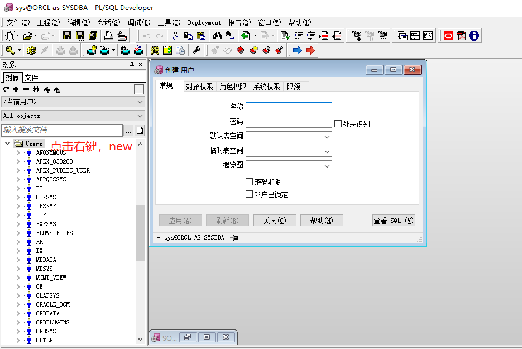This screenshot has height=349, width=522.
Task: Click the object tree scroll down arrow
Action: 140,340
